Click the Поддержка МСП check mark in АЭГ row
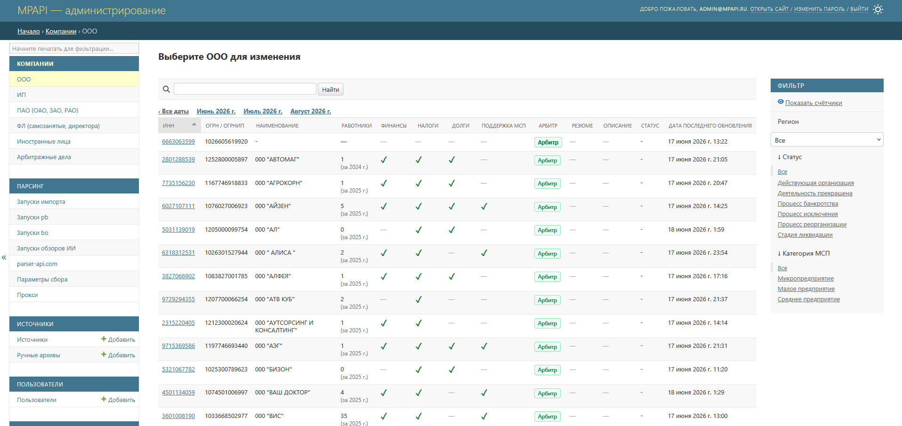Screen dimensions: 902x426 [x=484, y=346]
